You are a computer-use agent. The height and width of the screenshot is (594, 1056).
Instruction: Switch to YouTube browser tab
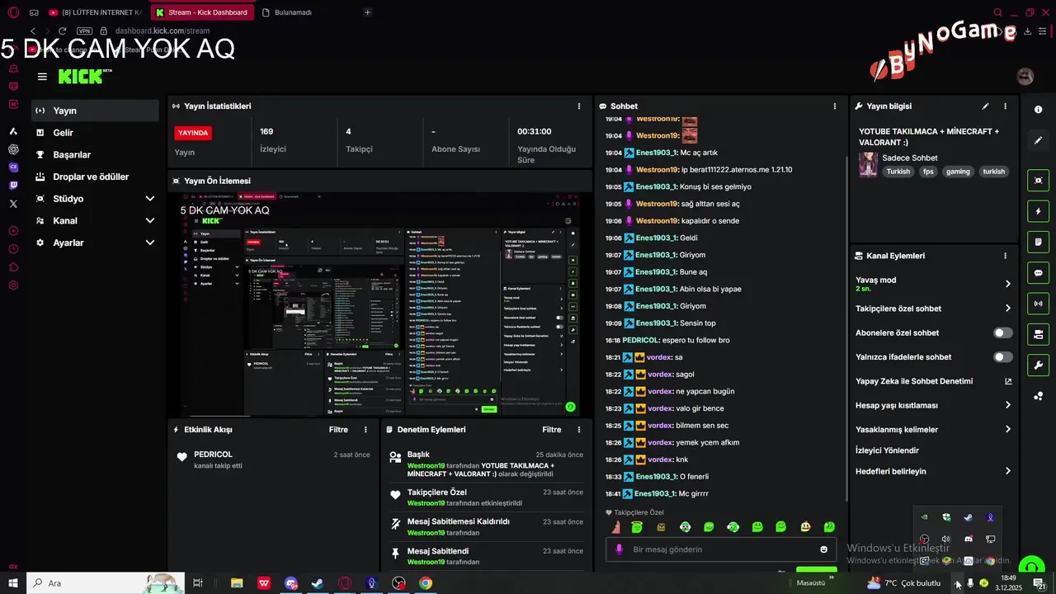click(x=96, y=12)
